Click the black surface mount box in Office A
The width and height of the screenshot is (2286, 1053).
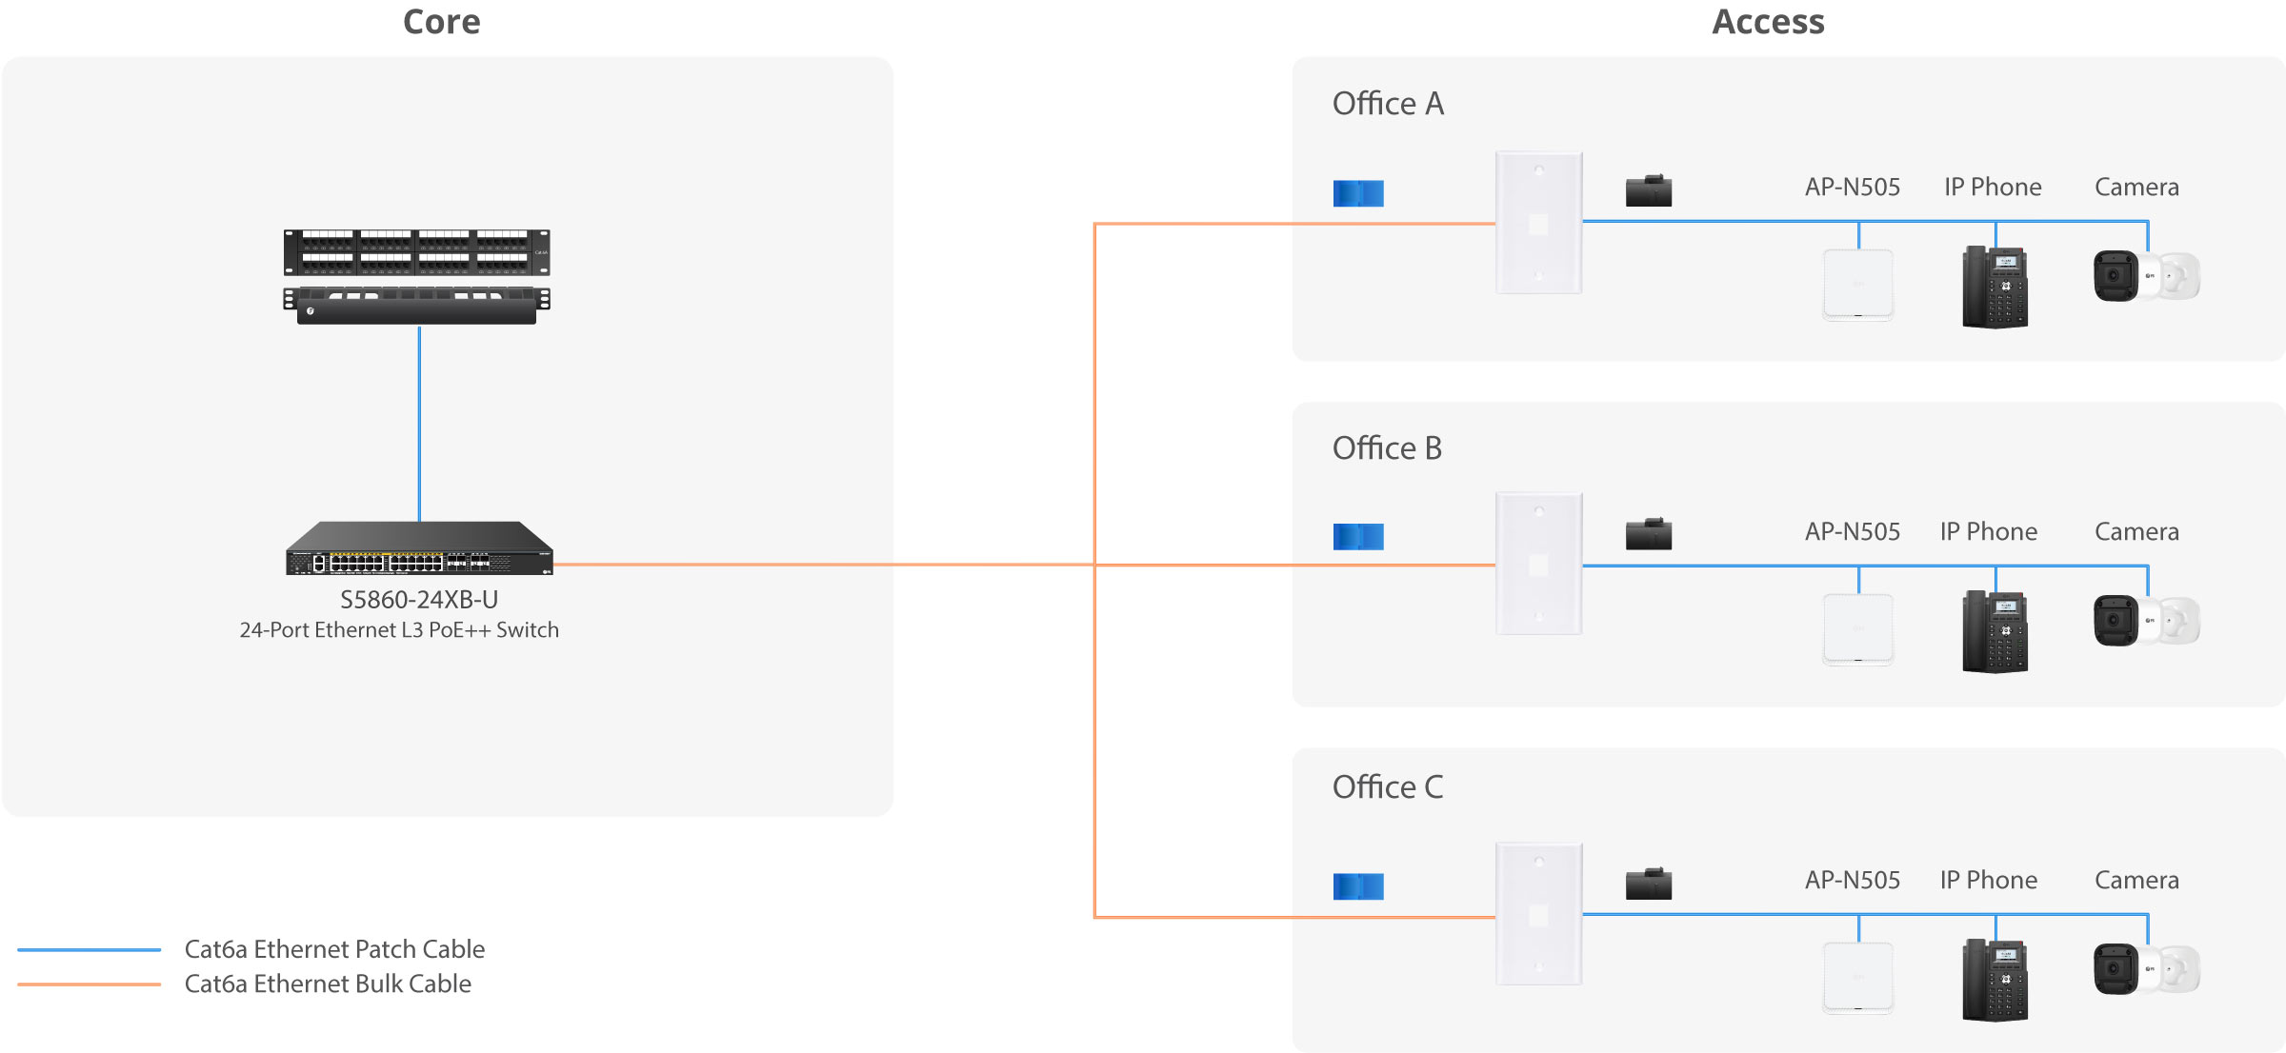[1649, 190]
